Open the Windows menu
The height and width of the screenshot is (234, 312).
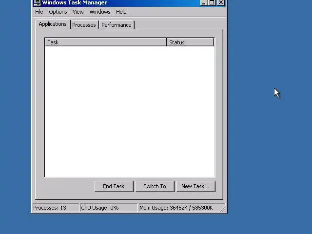[x=99, y=12]
